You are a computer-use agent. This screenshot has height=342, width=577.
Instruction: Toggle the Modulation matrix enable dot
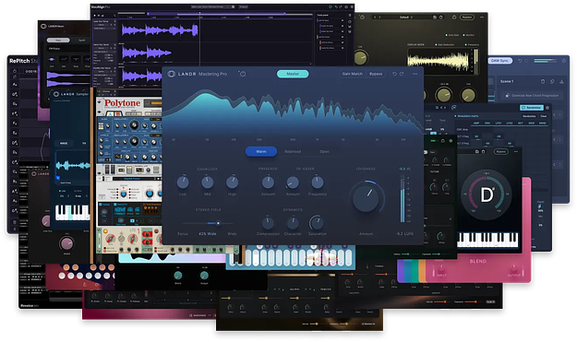click(455, 116)
